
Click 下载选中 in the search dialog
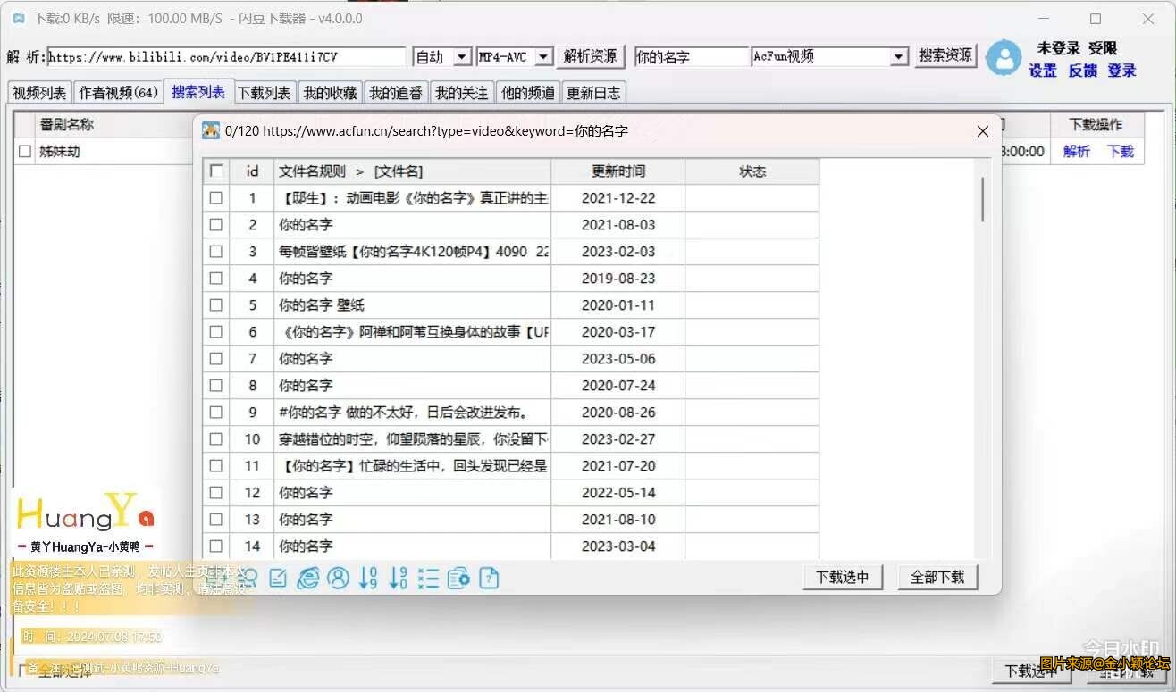pos(843,577)
